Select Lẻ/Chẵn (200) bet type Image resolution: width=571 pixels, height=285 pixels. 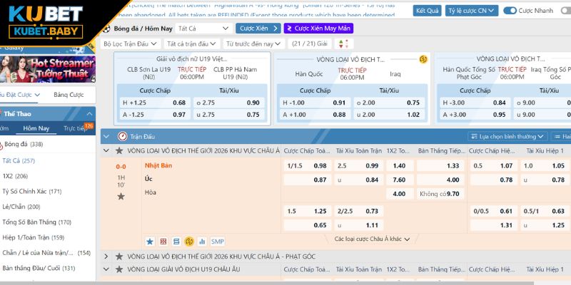pyautogui.click(x=21, y=207)
